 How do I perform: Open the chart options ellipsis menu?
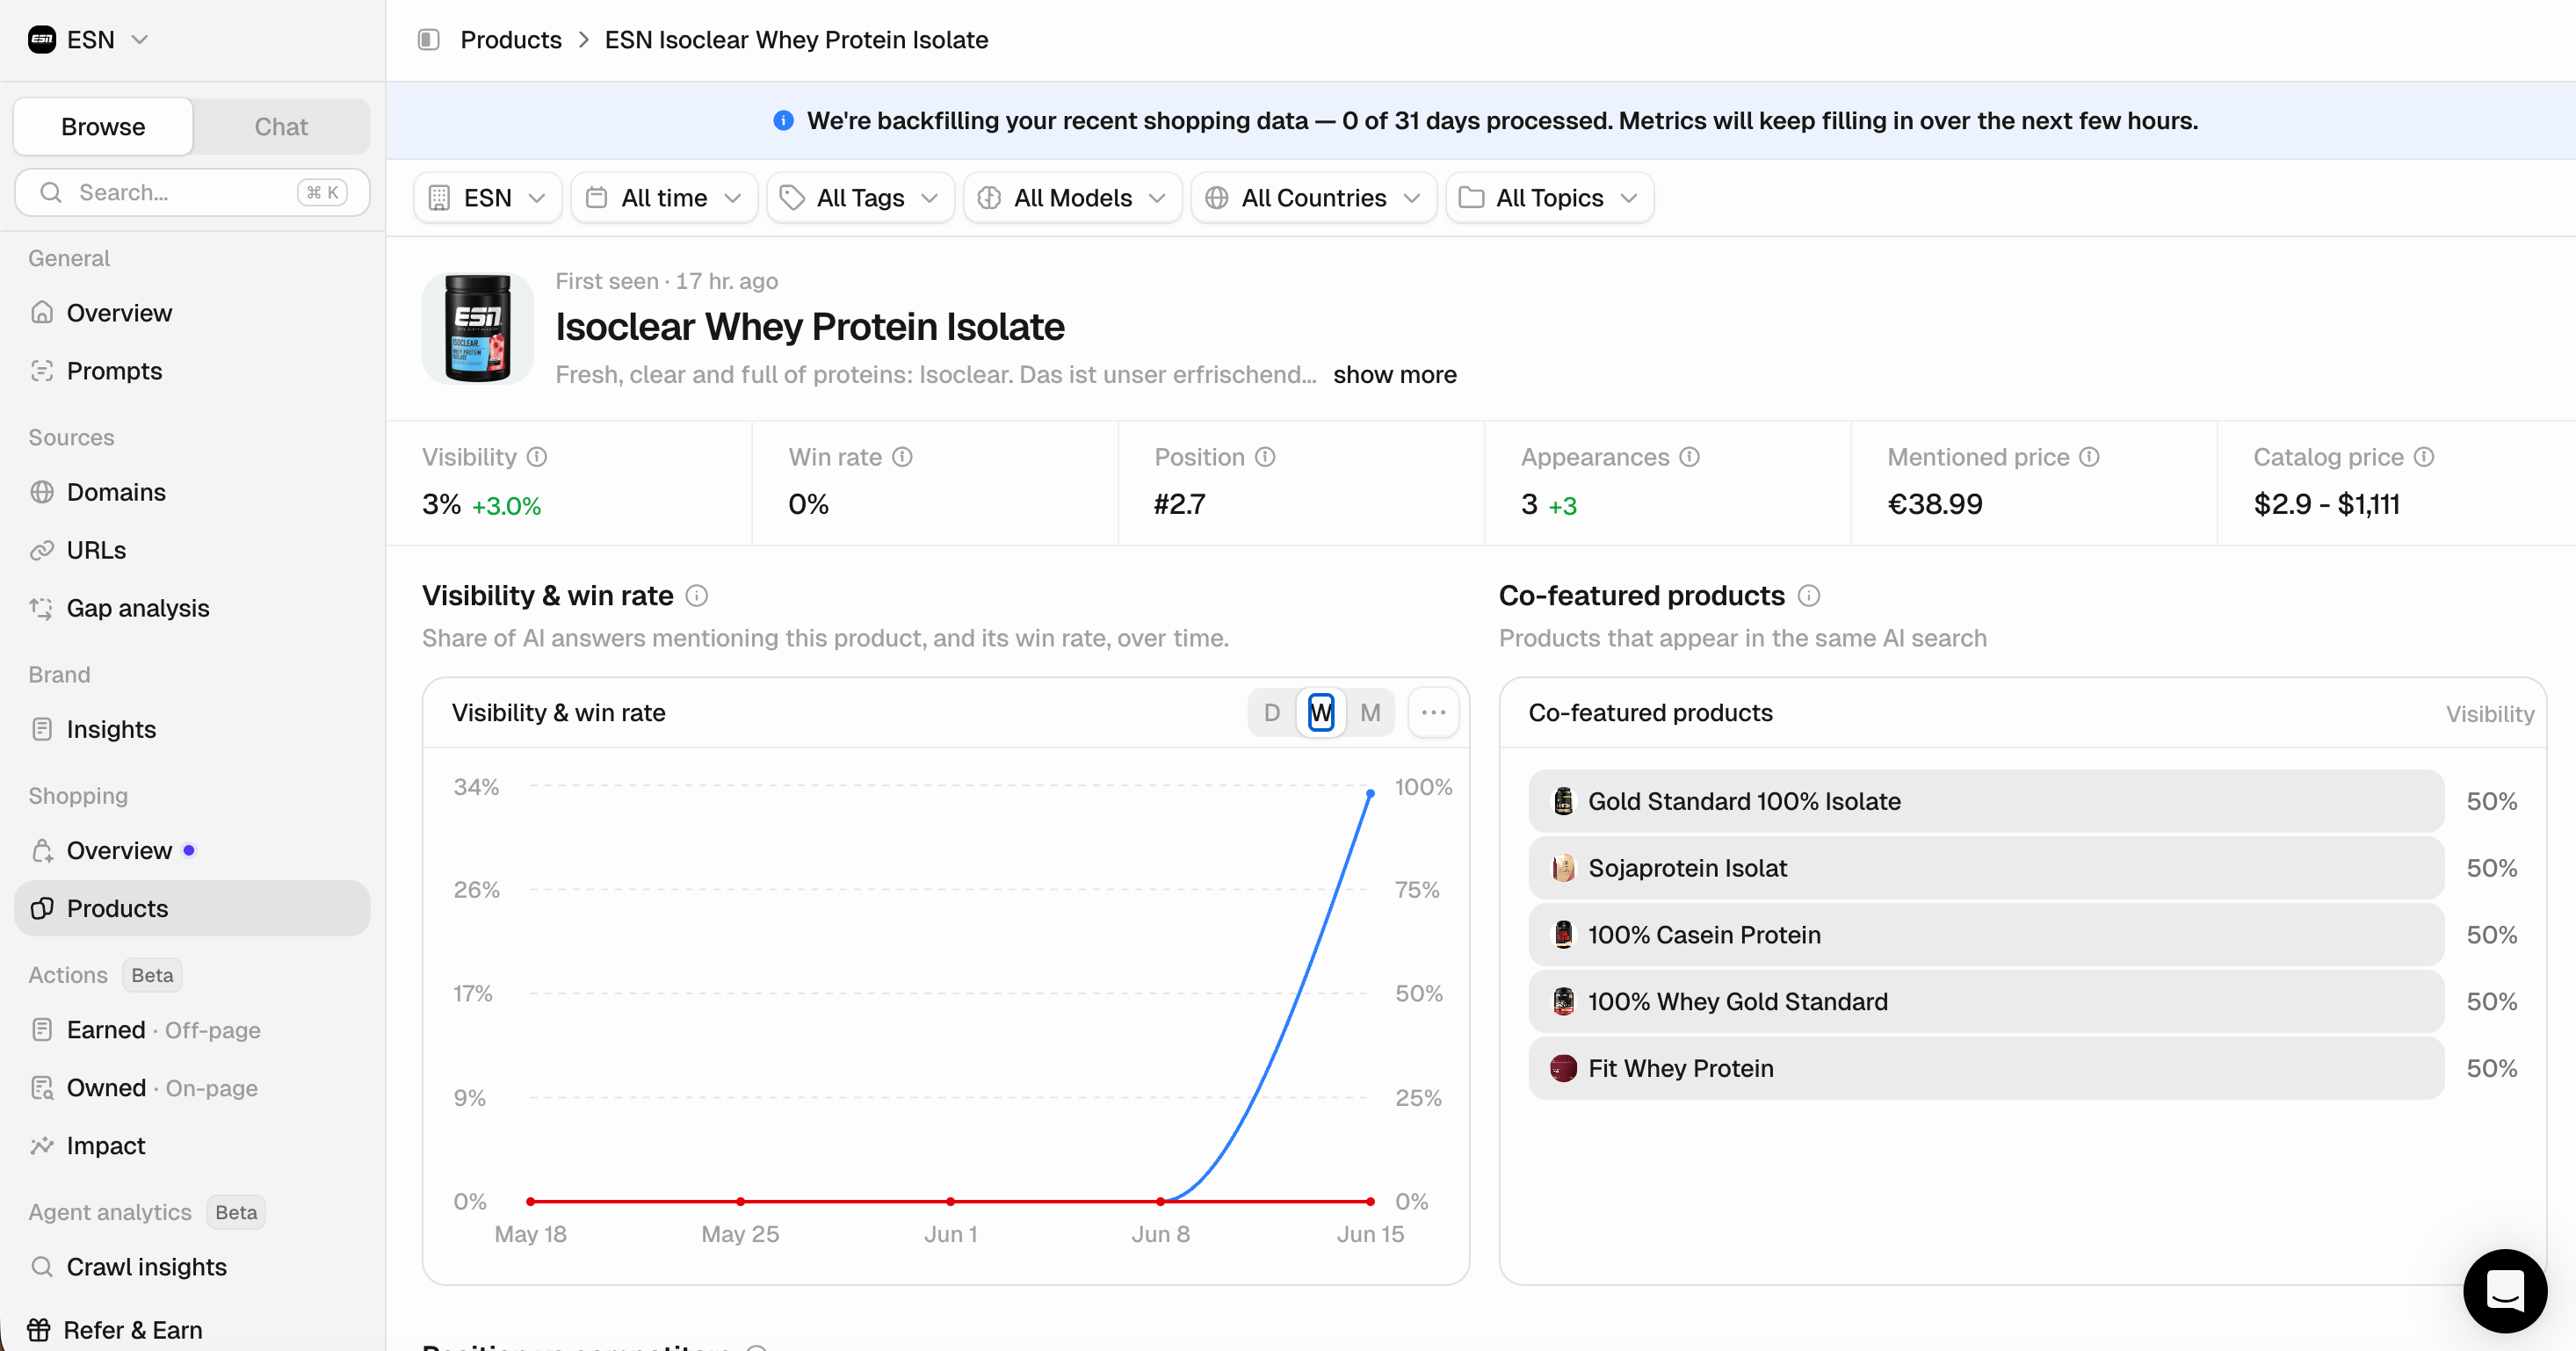pos(1433,713)
